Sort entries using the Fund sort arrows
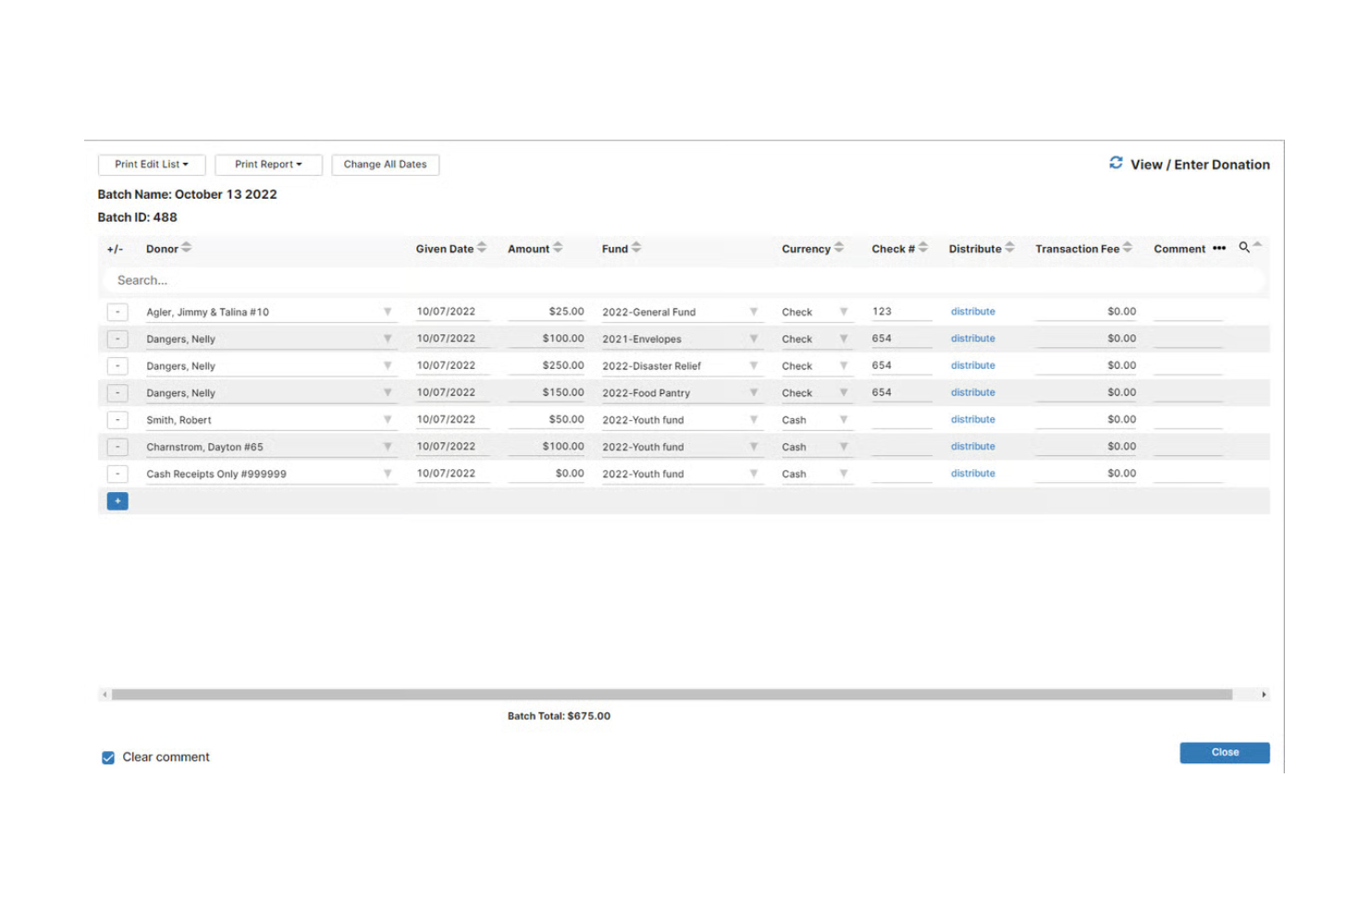 pos(635,246)
